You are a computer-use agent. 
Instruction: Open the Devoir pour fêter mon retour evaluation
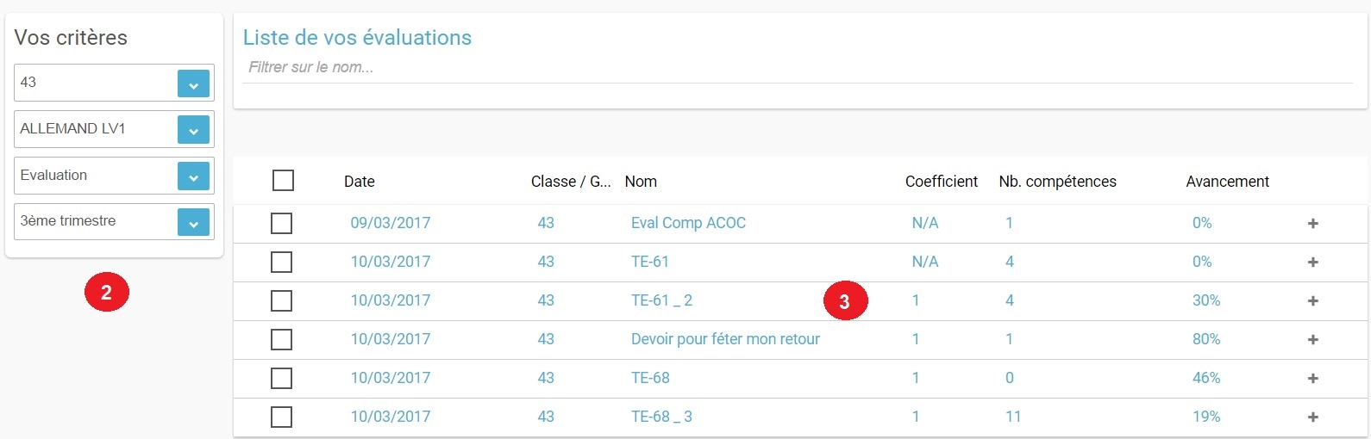725,339
